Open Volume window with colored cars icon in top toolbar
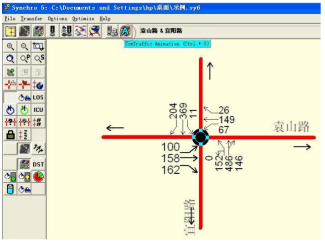This screenshot has width=325, height=244. point(39,31)
